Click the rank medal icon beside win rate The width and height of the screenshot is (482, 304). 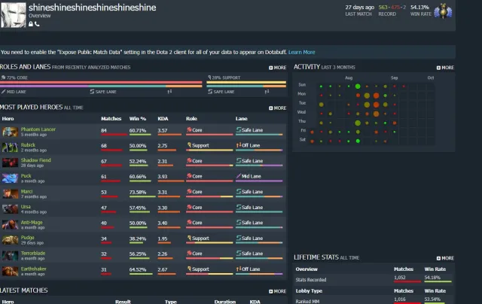(443, 11)
